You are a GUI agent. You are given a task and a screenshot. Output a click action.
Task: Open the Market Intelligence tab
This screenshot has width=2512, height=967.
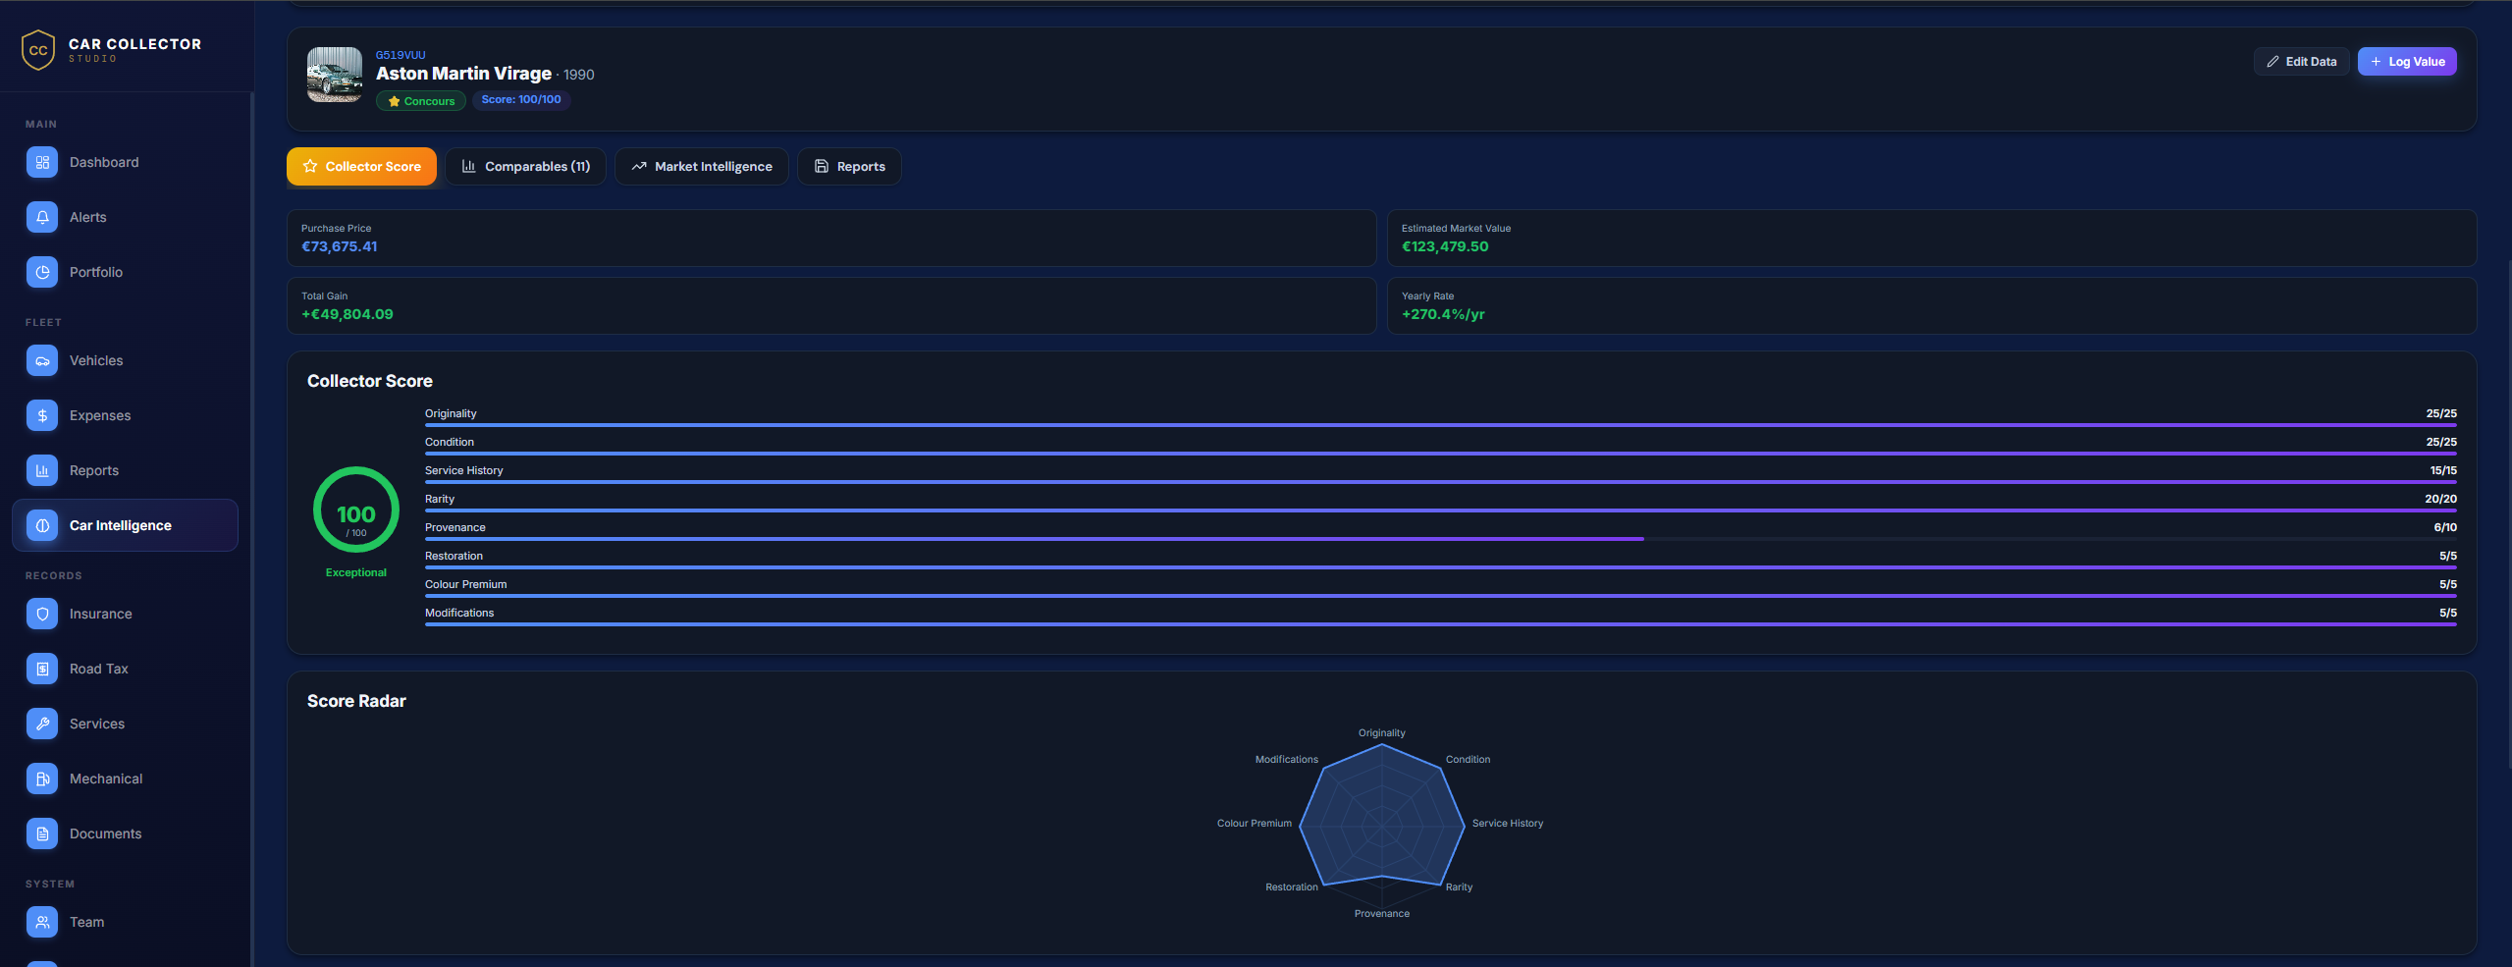701,166
